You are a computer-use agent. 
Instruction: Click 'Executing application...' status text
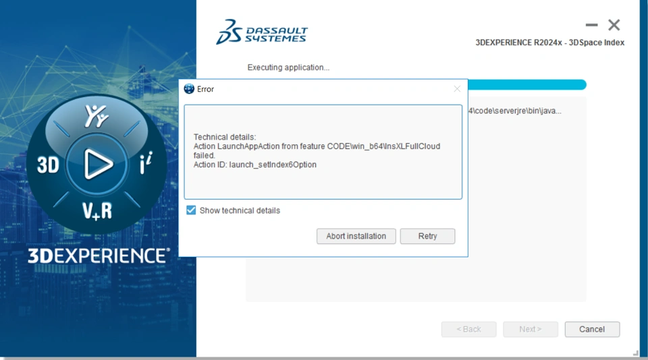click(288, 67)
